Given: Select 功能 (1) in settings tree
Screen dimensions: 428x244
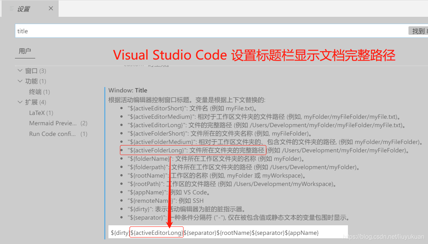Looking at the screenshot, I should point(36,81).
